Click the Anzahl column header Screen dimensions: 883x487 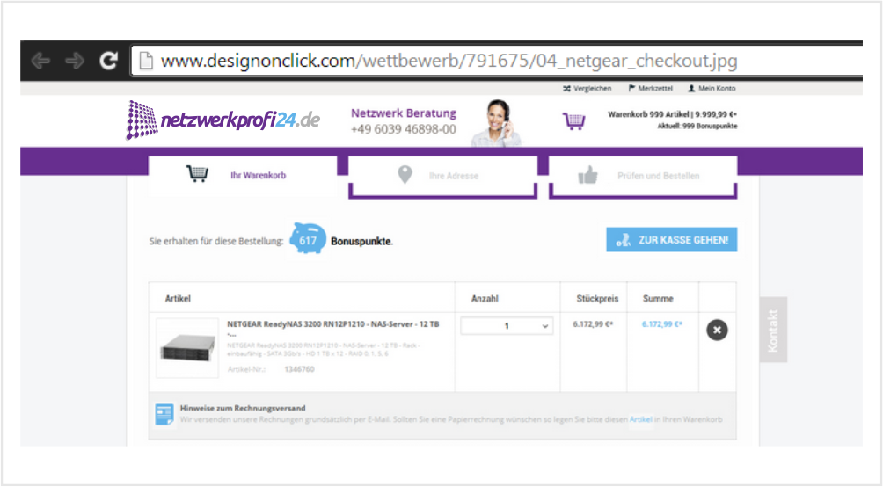click(x=485, y=298)
